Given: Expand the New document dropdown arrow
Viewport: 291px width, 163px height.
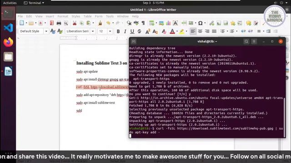Looking at the screenshot, I should click(x=26, y=23).
